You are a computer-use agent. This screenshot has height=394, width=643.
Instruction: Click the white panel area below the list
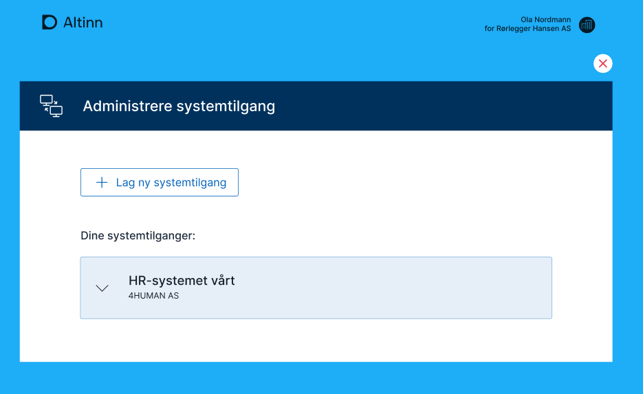tap(316, 340)
